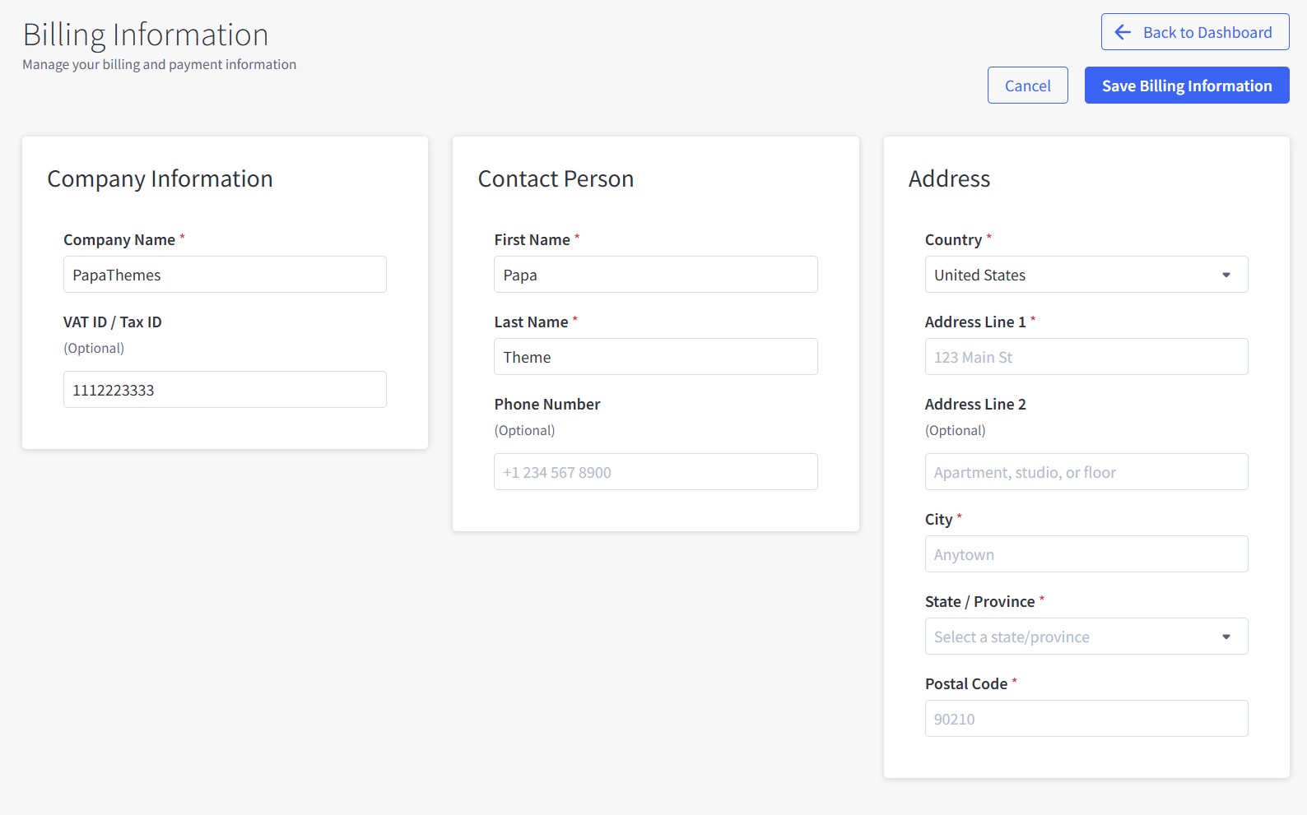
Task: Click the Country label
Action: pos(953,240)
